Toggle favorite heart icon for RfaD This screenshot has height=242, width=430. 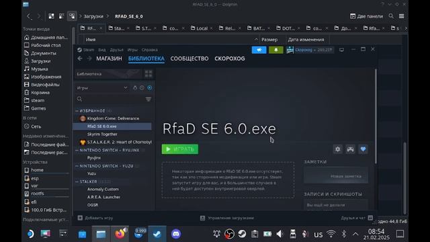pyautogui.click(x=363, y=149)
